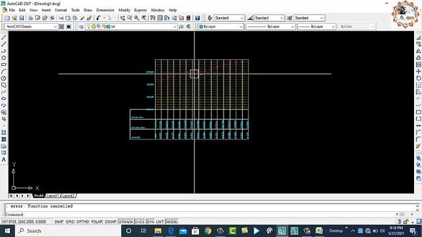Click the coordinates readout in status bar

coord(26,222)
